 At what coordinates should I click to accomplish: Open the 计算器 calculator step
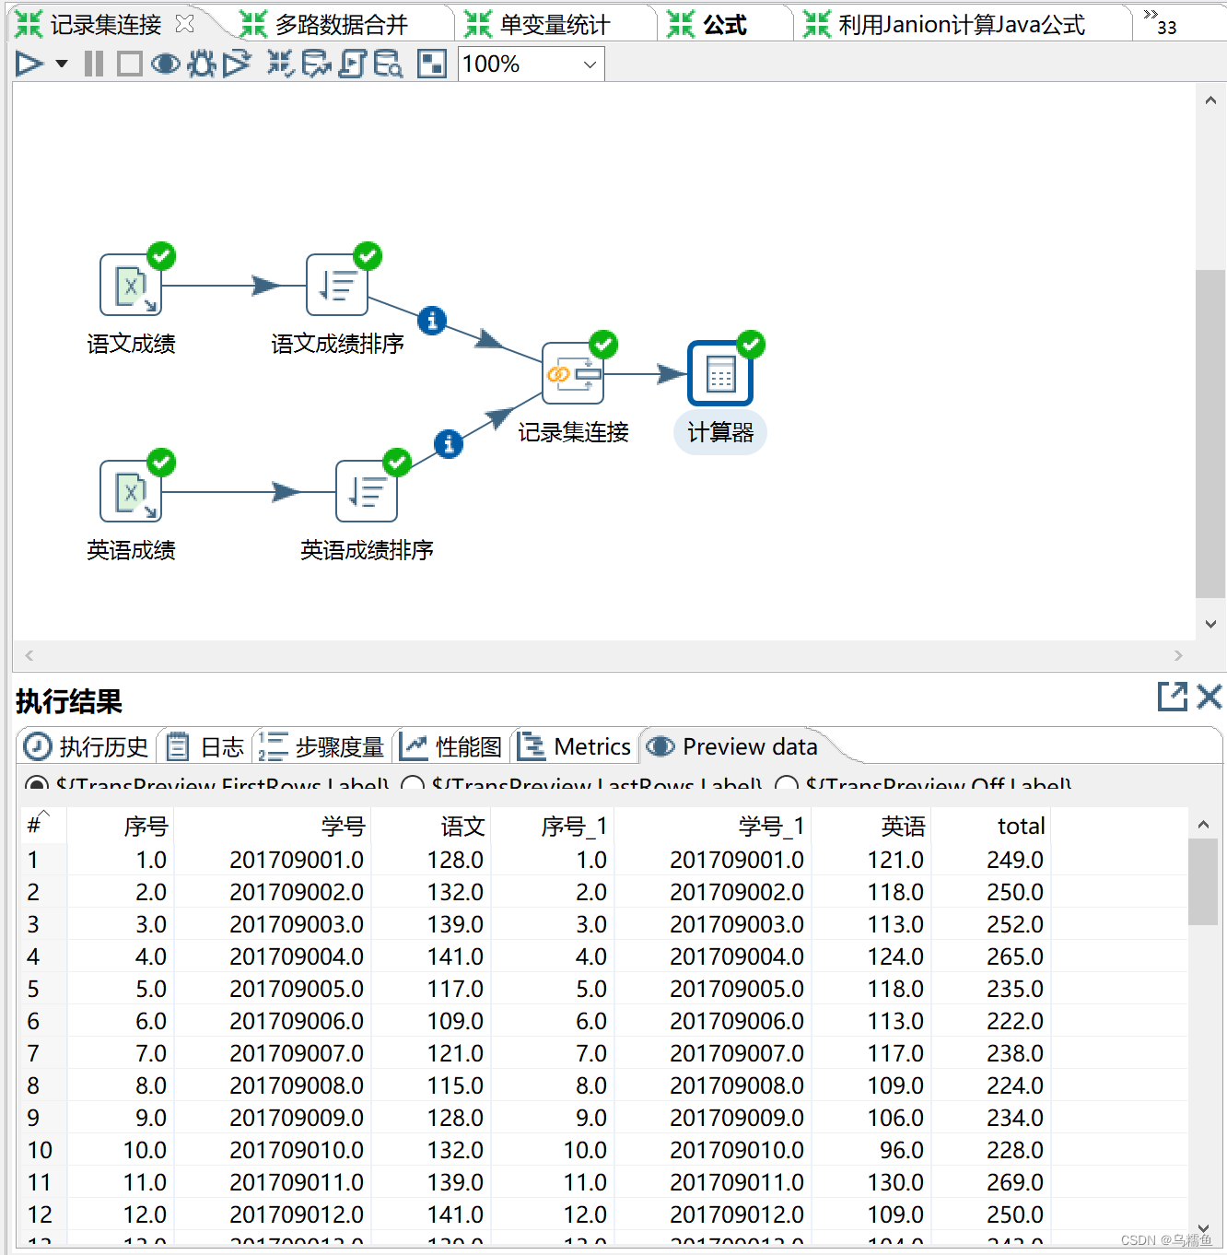click(x=719, y=372)
